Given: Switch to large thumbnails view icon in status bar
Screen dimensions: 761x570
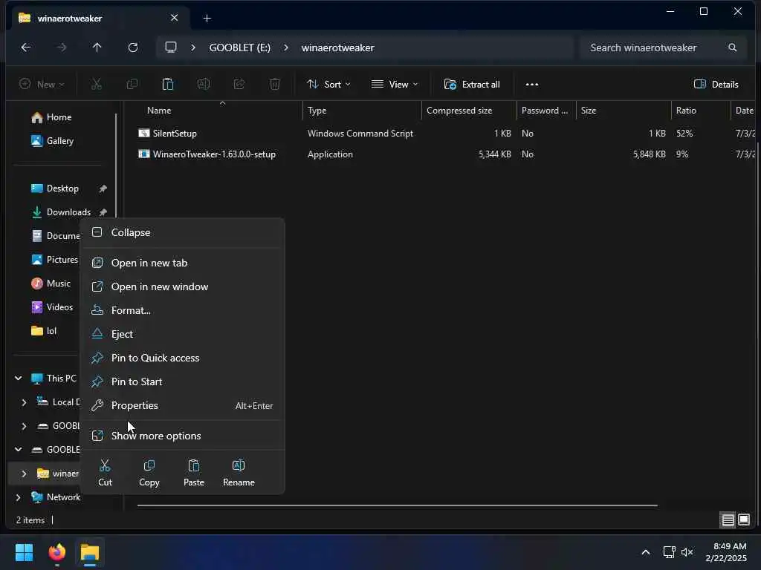Looking at the screenshot, I should click(x=743, y=520).
